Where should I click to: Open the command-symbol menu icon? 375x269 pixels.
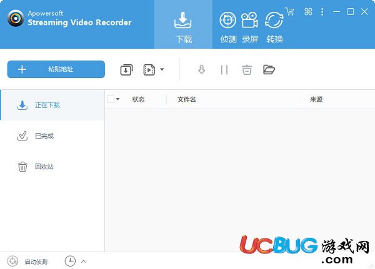click(x=308, y=11)
